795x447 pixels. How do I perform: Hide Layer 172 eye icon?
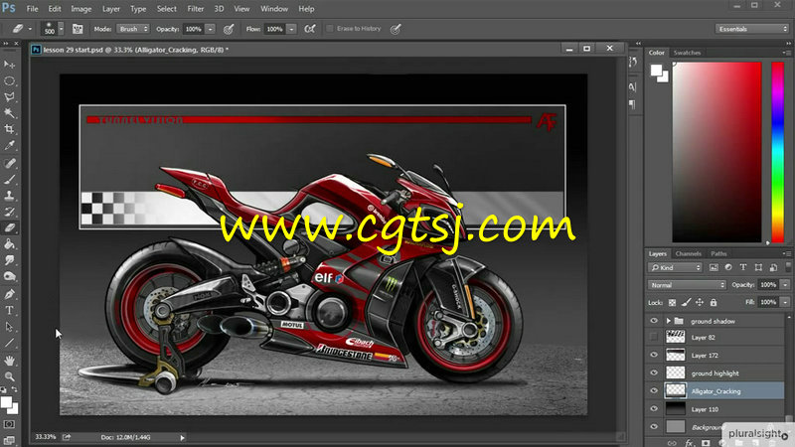[x=654, y=355]
